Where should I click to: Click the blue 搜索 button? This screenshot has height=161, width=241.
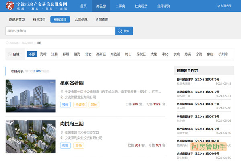(124, 31)
